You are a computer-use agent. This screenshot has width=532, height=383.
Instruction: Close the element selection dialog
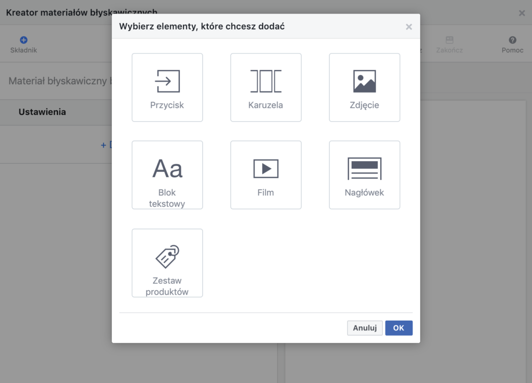[x=409, y=27]
